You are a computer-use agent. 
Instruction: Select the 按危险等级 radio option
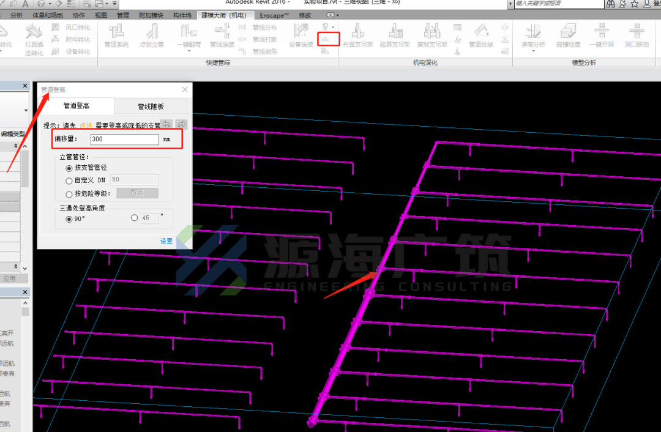coord(69,195)
